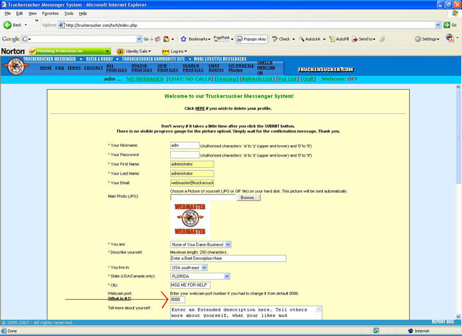Open the FAQ link

pyautogui.click(x=60, y=68)
